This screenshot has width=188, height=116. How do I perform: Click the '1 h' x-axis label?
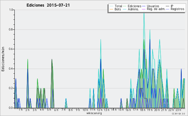click(x=20, y=110)
